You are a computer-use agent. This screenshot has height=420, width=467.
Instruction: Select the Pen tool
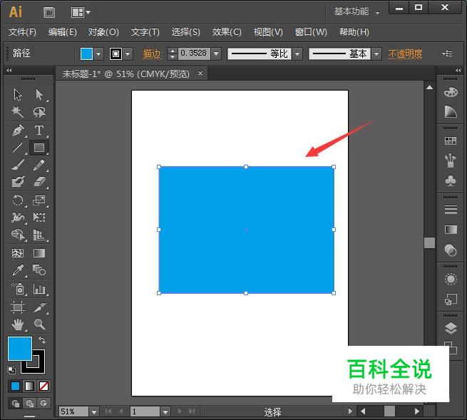(18, 130)
